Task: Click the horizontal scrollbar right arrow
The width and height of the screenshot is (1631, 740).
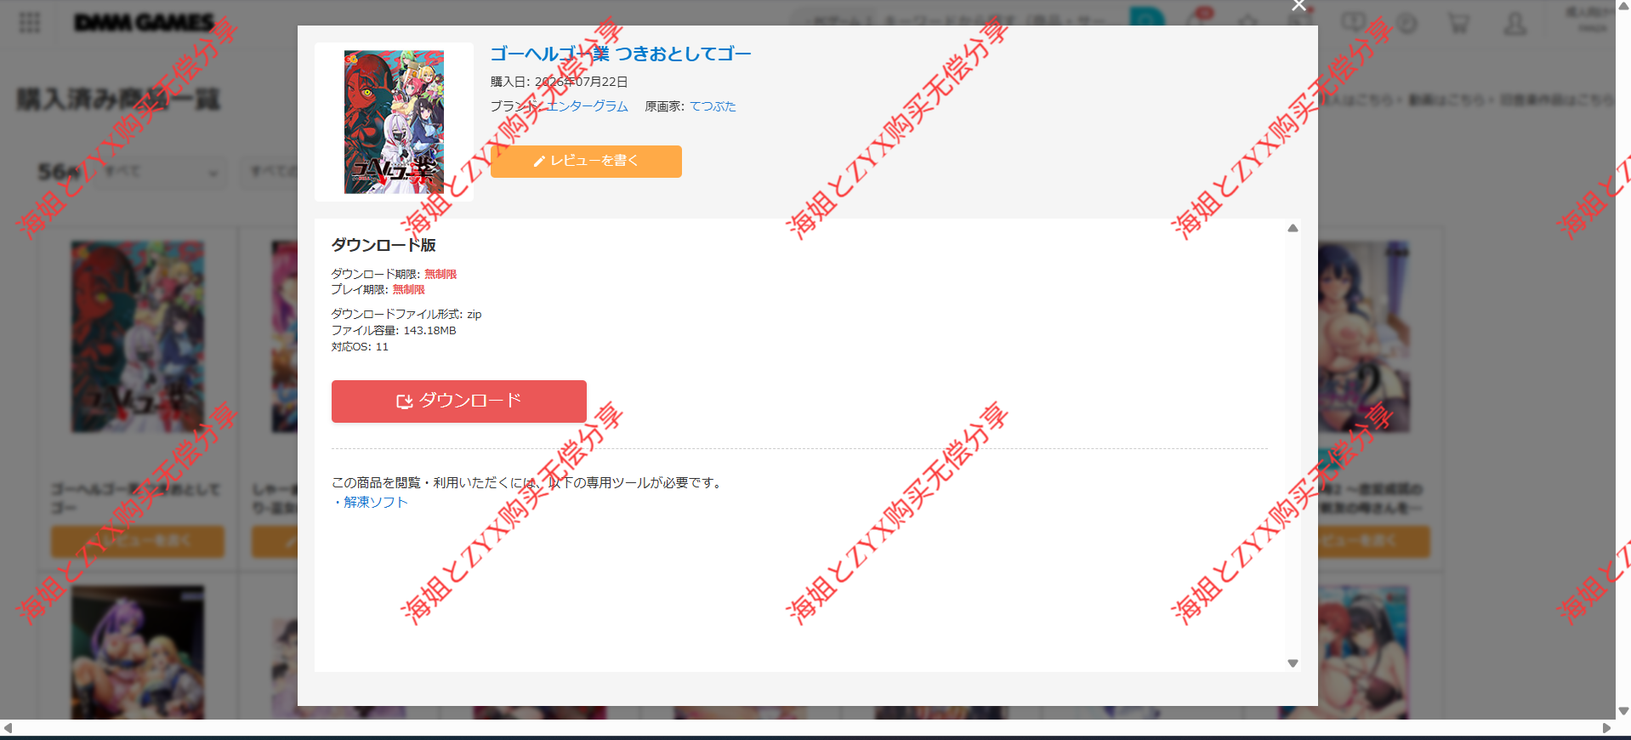Action: click(1606, 728)
